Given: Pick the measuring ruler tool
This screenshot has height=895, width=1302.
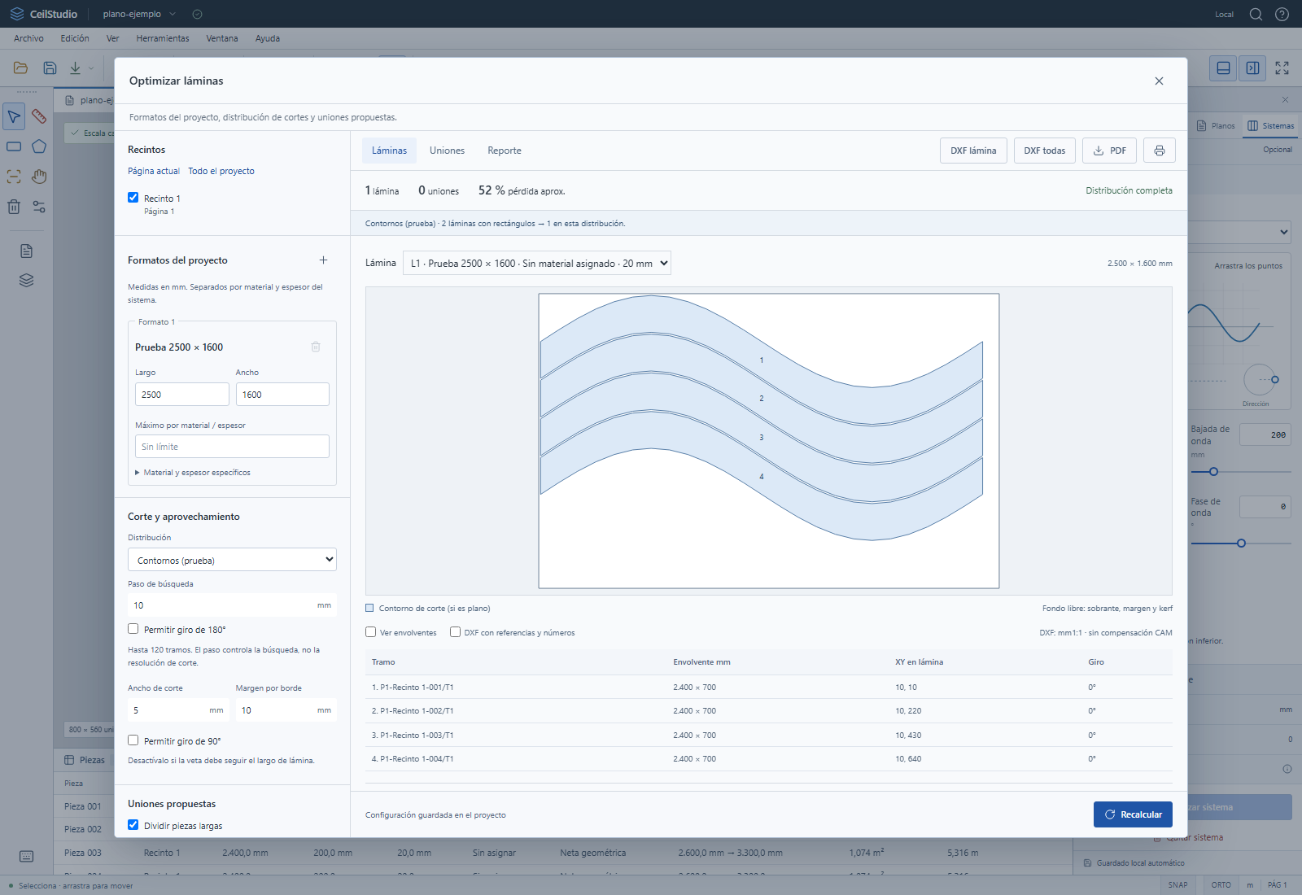Looking at the screenshot, I should click(x=39, y=116).
